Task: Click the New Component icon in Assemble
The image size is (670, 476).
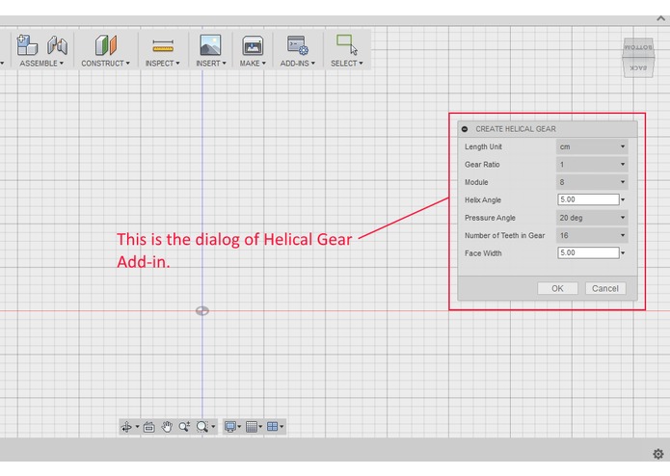Action: click(x=27, y=45)
